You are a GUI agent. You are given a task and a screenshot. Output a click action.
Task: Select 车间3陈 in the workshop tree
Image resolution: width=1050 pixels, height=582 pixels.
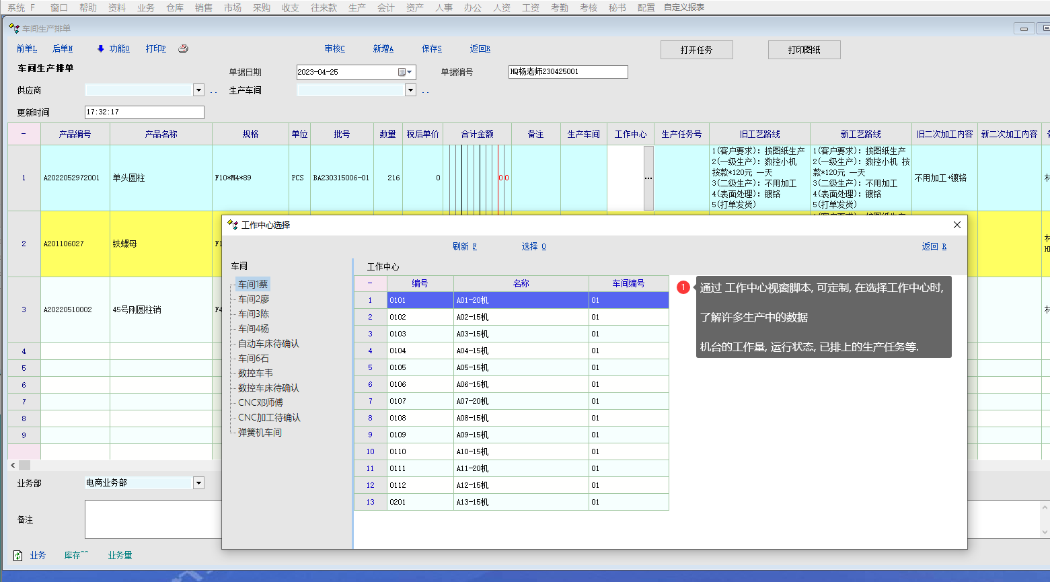coord(254,314)
